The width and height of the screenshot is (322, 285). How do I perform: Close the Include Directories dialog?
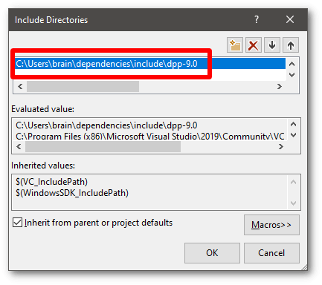click(x=290, y=19)
